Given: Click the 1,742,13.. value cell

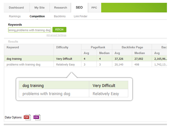Looking at the screenshot, I should [x=159, y=64].
